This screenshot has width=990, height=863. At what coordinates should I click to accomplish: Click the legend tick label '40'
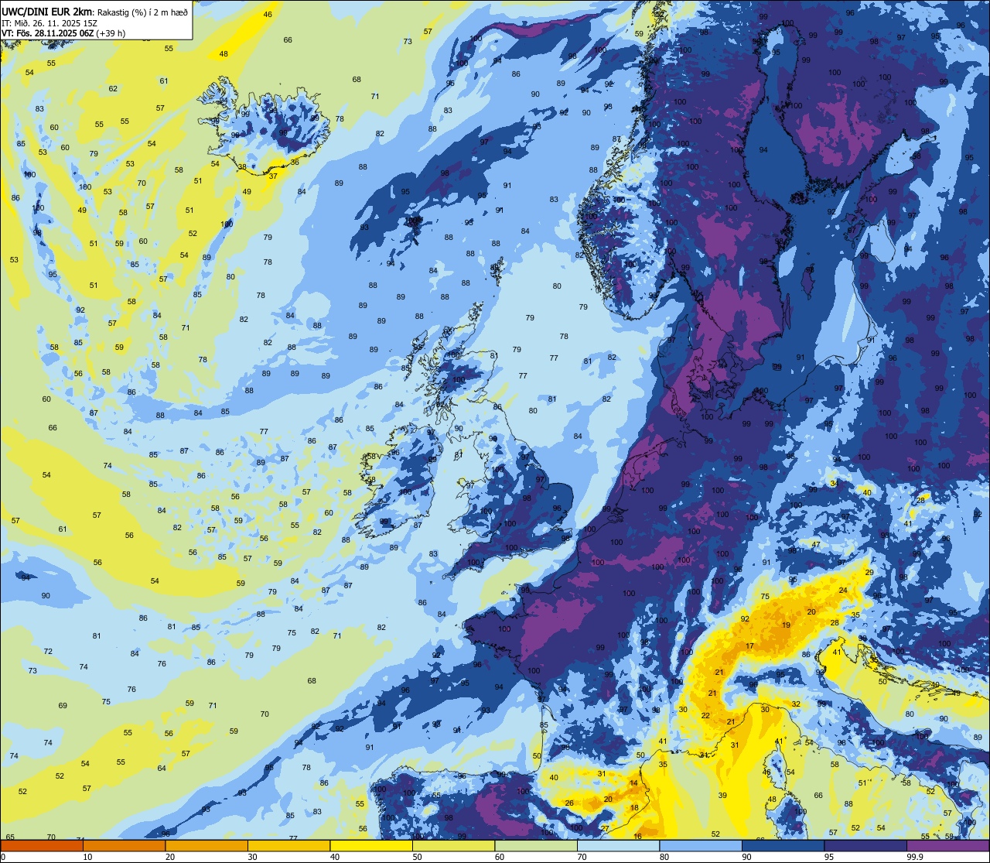click(335, 857)
